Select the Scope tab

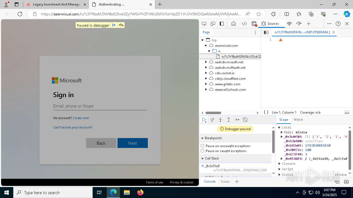[x=284, y=120]
